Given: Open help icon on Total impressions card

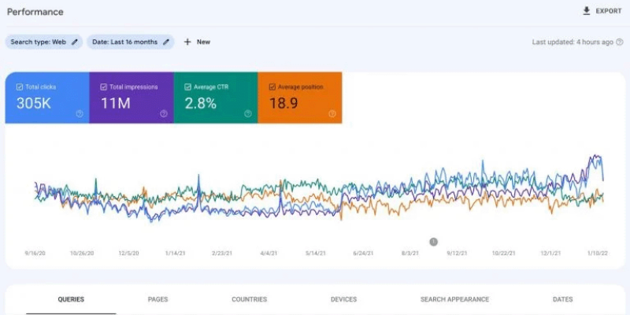Looking at the screenshot, I should [x=163, y=113].
